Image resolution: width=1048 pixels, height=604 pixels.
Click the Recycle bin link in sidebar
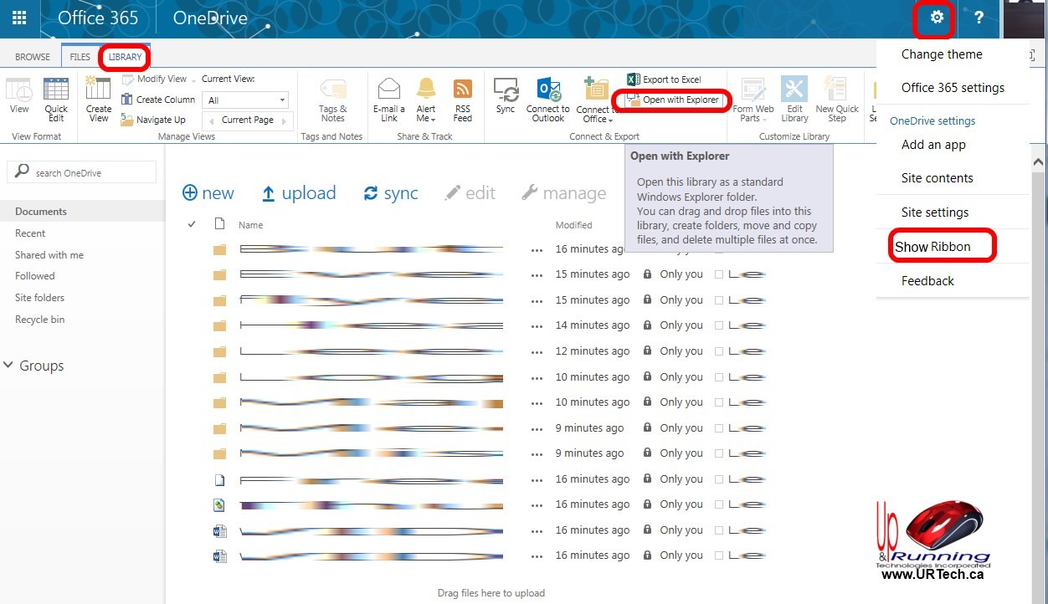pos(39,320)
